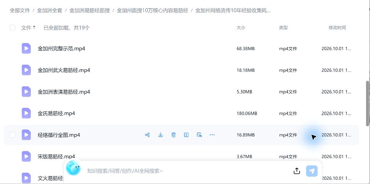
Task: Jump to 金加州面授10万核心内容易筋经 breadcrumb
Action: point(152,10)
